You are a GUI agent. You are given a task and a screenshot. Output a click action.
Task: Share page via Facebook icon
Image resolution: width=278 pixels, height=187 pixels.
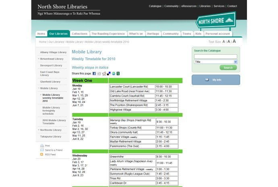coord(94,74)
